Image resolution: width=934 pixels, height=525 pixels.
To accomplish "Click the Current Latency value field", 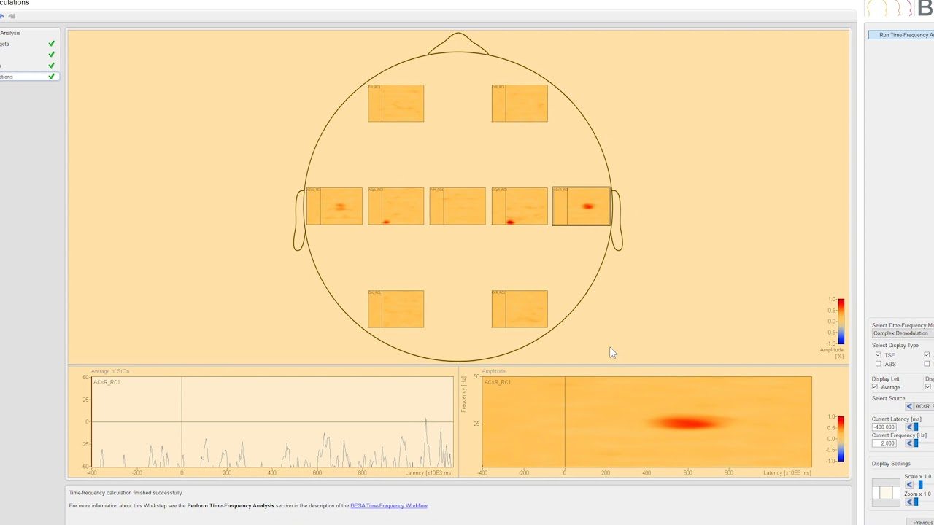I will click(884, 427).
